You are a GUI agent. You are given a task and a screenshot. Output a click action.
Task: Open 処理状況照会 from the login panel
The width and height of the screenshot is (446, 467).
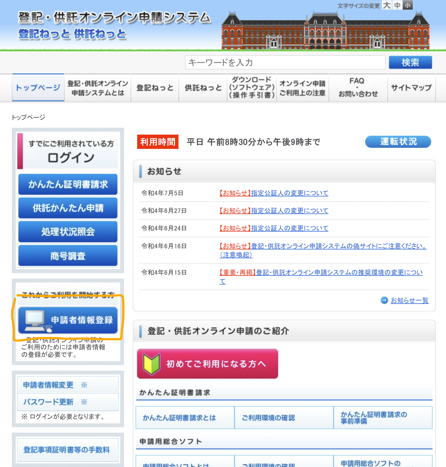[x=68, y=232]
